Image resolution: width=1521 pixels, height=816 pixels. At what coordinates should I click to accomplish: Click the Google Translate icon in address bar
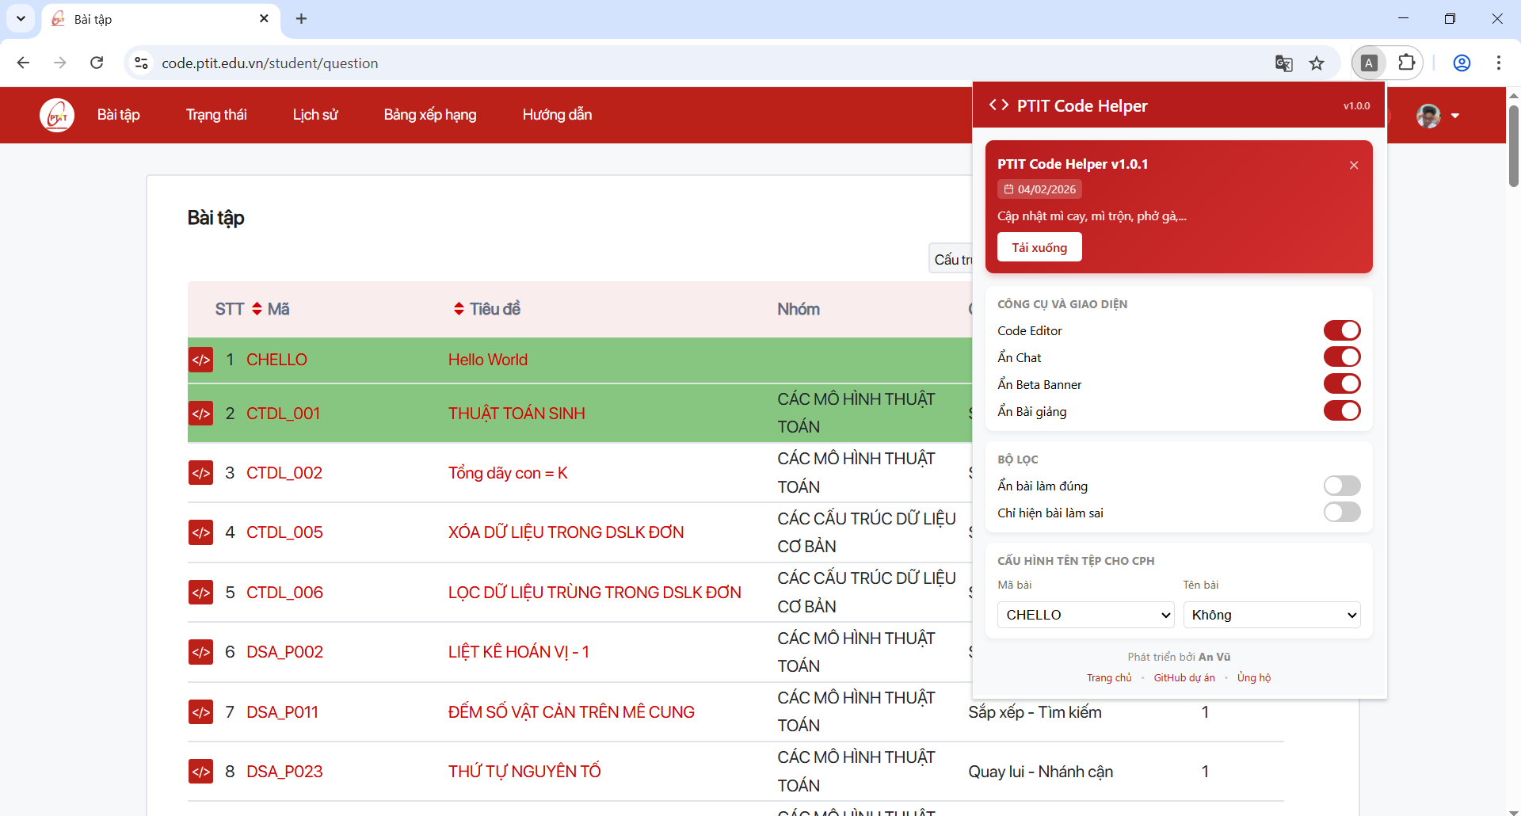[x=1283, y=63]
